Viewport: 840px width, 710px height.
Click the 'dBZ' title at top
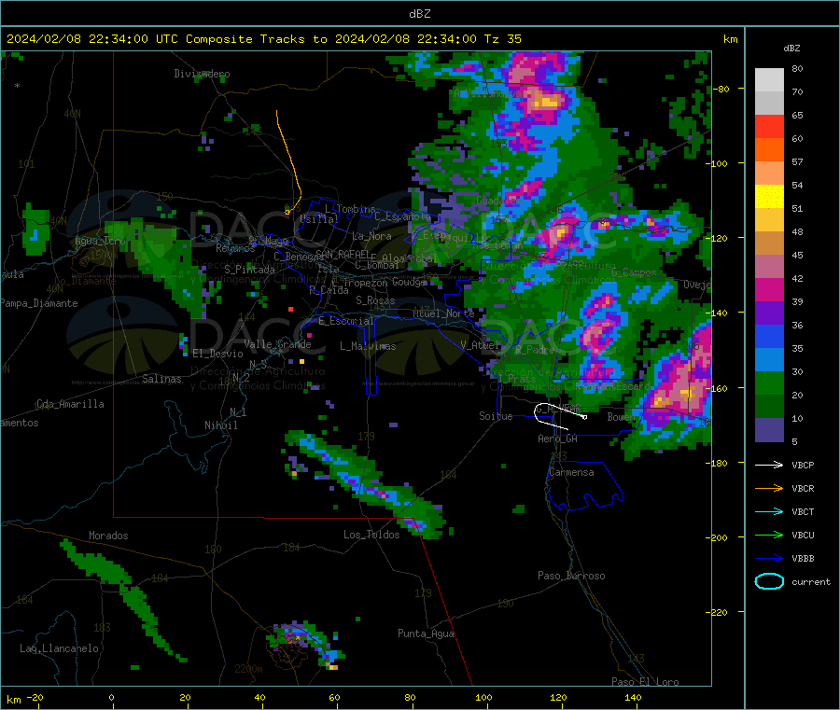coord(419,14)
